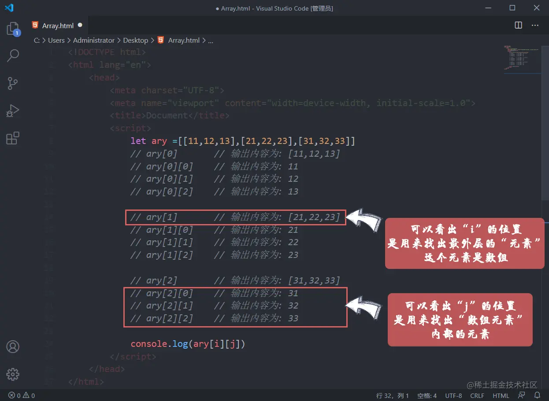Open the Accounts menu icon
The height and width of the screenshot is (401, 549).
(x=13, y=347)
